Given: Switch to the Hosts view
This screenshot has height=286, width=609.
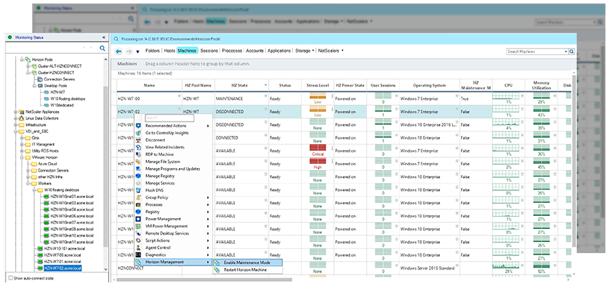Looking at the screenshot, I should coord(169,50).
